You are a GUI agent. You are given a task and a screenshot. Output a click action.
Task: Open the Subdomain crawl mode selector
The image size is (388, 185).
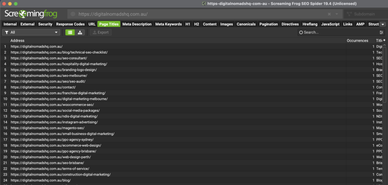(364, 14)
